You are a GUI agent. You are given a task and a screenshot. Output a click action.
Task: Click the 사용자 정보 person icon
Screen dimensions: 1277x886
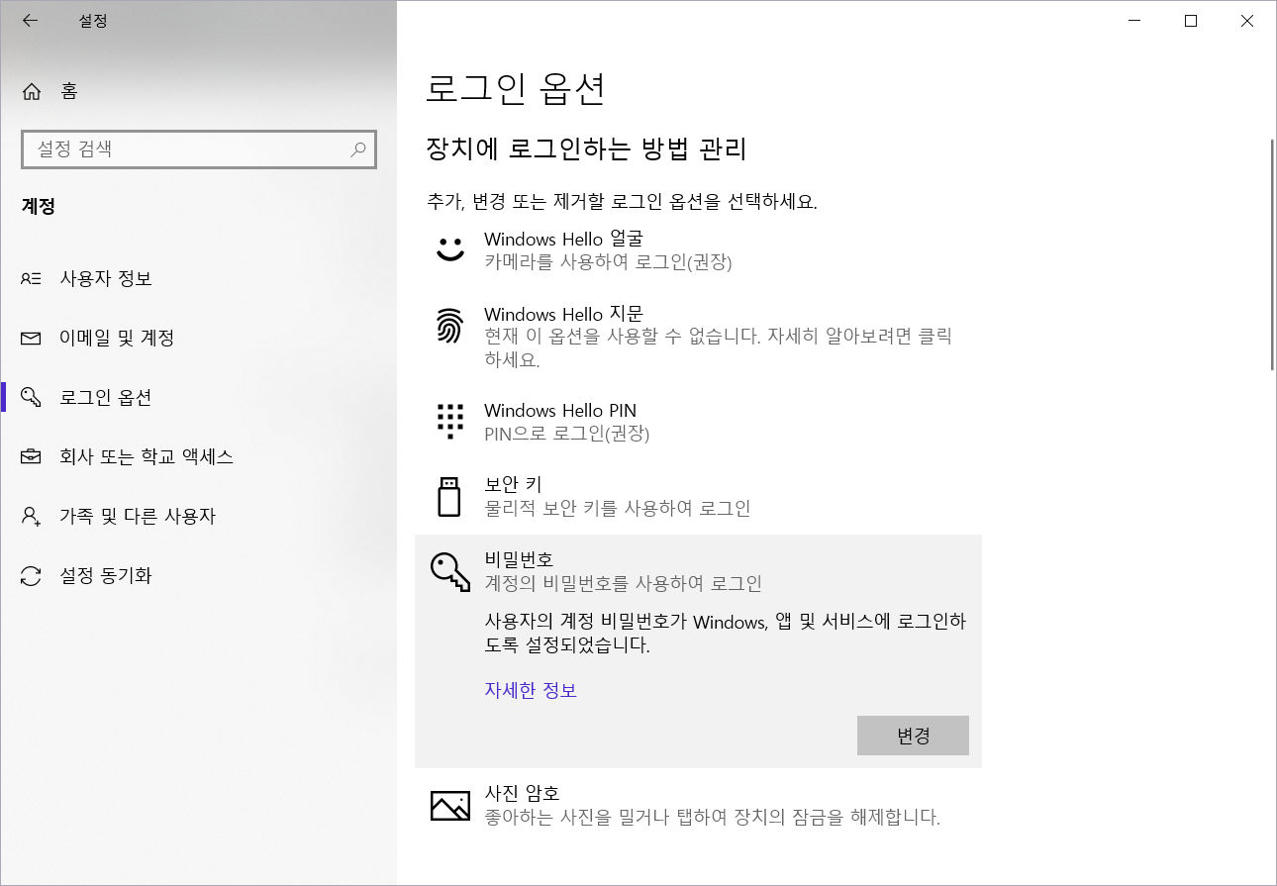[x=32, y=278]
